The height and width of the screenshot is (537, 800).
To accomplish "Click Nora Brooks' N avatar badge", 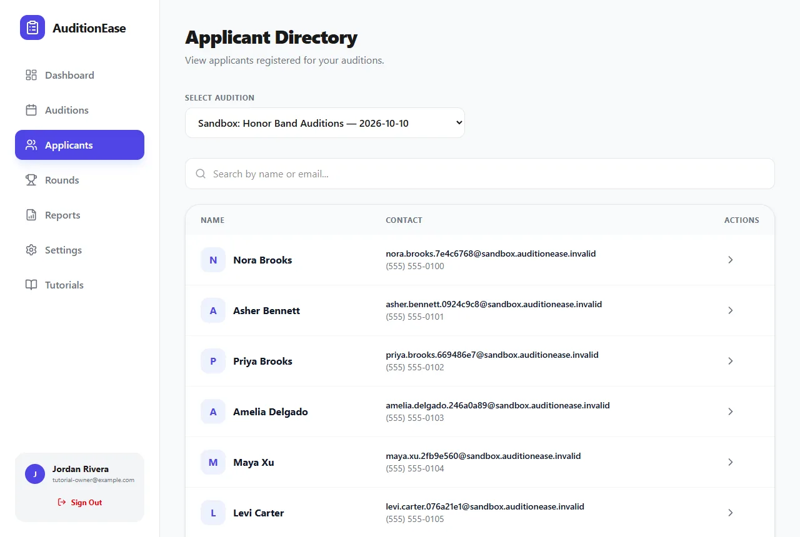I will click(213, 260).
